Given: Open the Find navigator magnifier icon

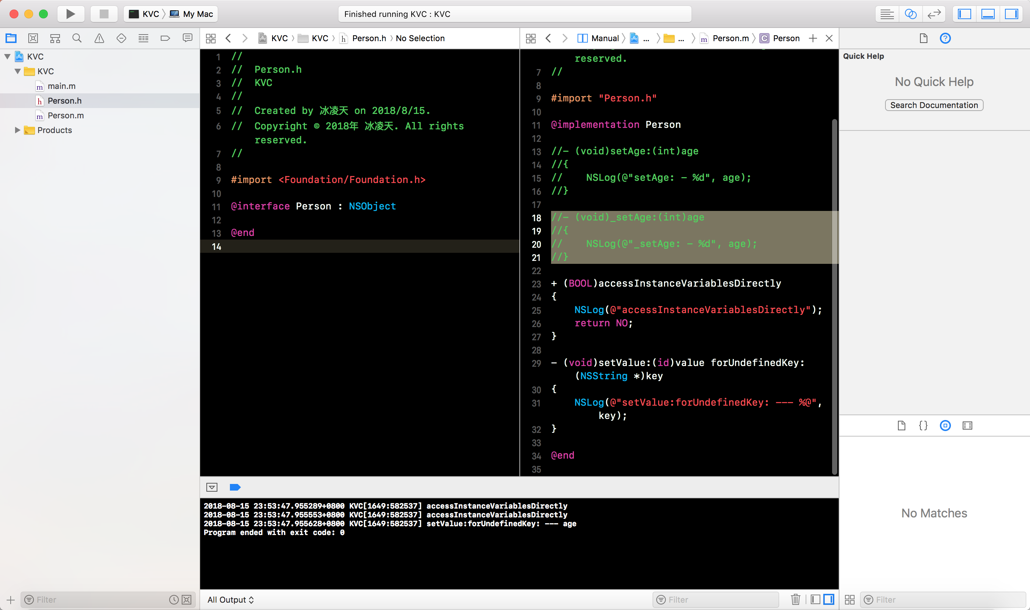Looking at the screenshot, I should coord(77,38).
